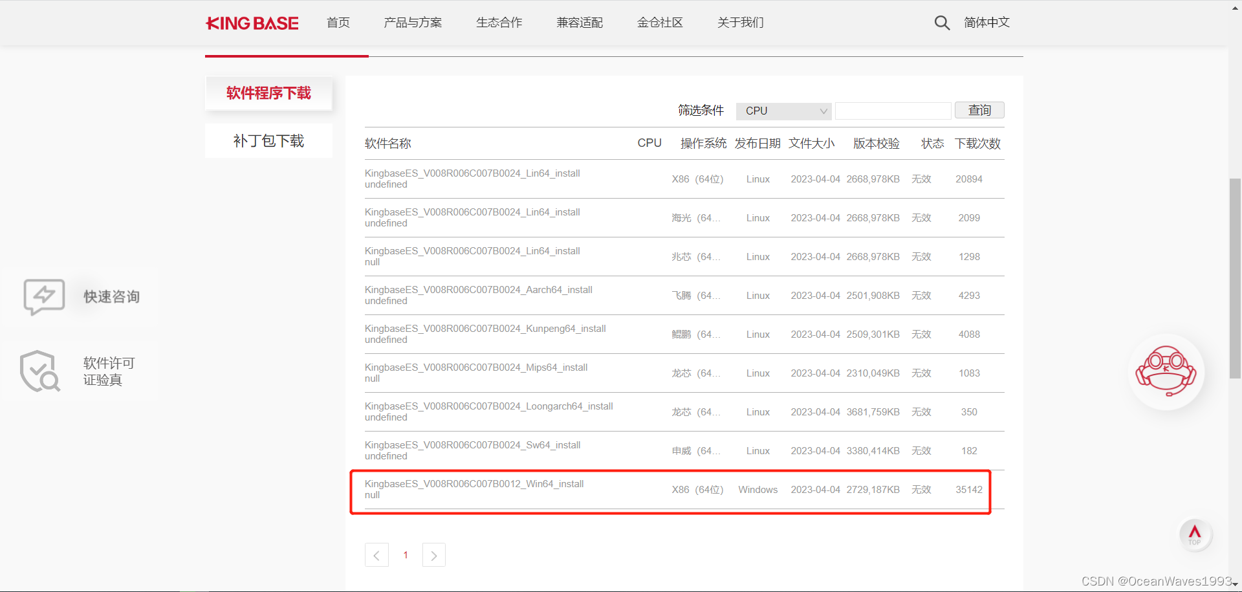Image resolution: width=1242 pixels, height=592 pixels.
Task: Switch language via 简体中文
Action: [986, 23]
